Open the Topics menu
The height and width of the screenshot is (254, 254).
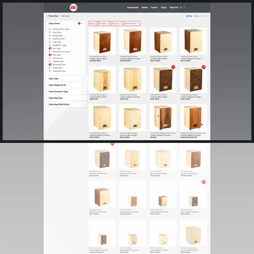click(164, 8)
